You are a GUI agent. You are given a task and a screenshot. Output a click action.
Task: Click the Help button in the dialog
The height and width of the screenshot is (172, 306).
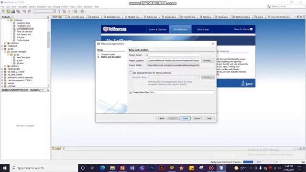pyautogui.click(x=209, y=118)
